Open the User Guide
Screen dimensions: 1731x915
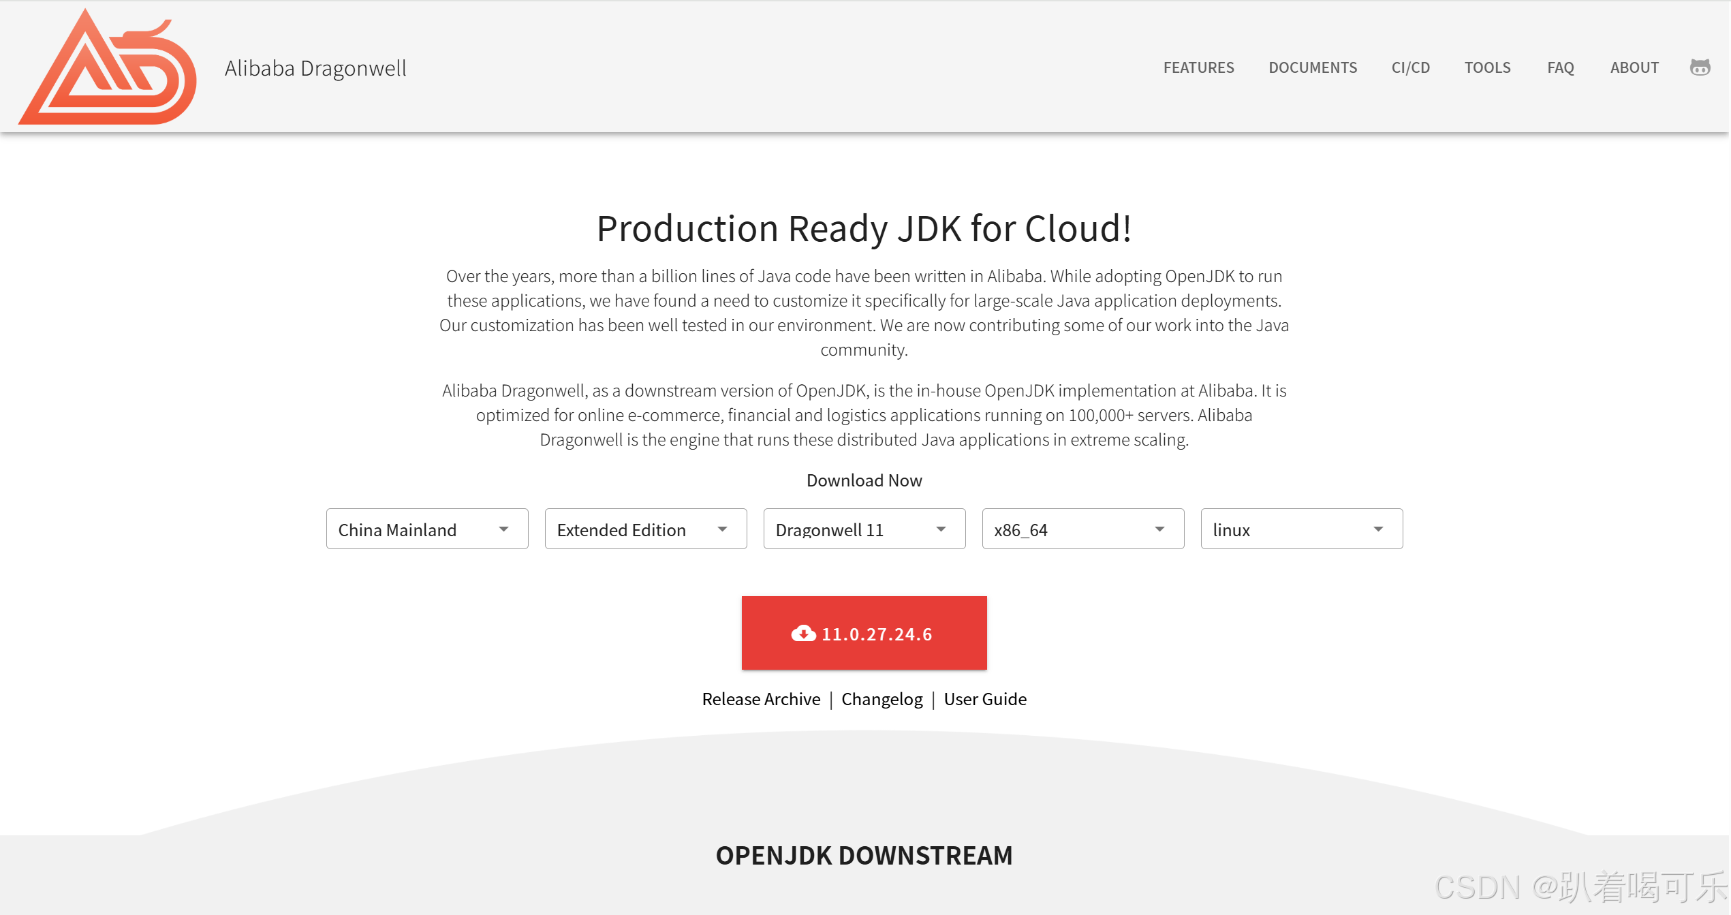(985, 699)
